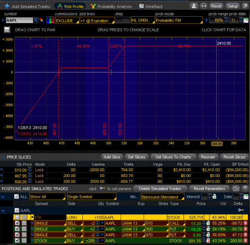Click the Add Simulated Trades plus icon
This screenshot has width=250, height=245.
[x=7, y=6]
